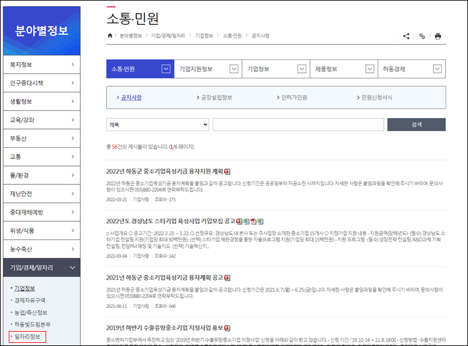Open attachment icon on 2021년 하동군 중소기업육성기금 post
This screenshot has height=346, width=468.
tap(227, 278)
